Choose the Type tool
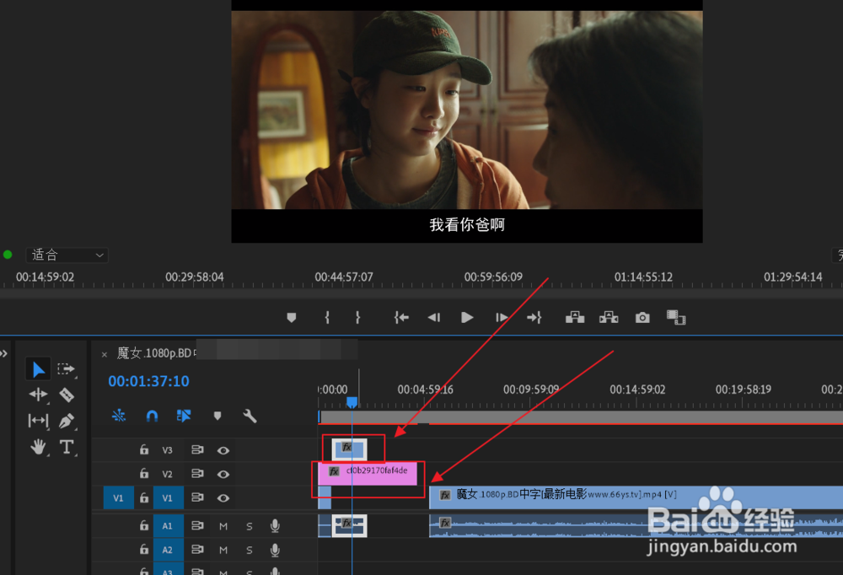The width and height of the screenshot is (843, 575). pyautogui.click(x=66, y=447)
